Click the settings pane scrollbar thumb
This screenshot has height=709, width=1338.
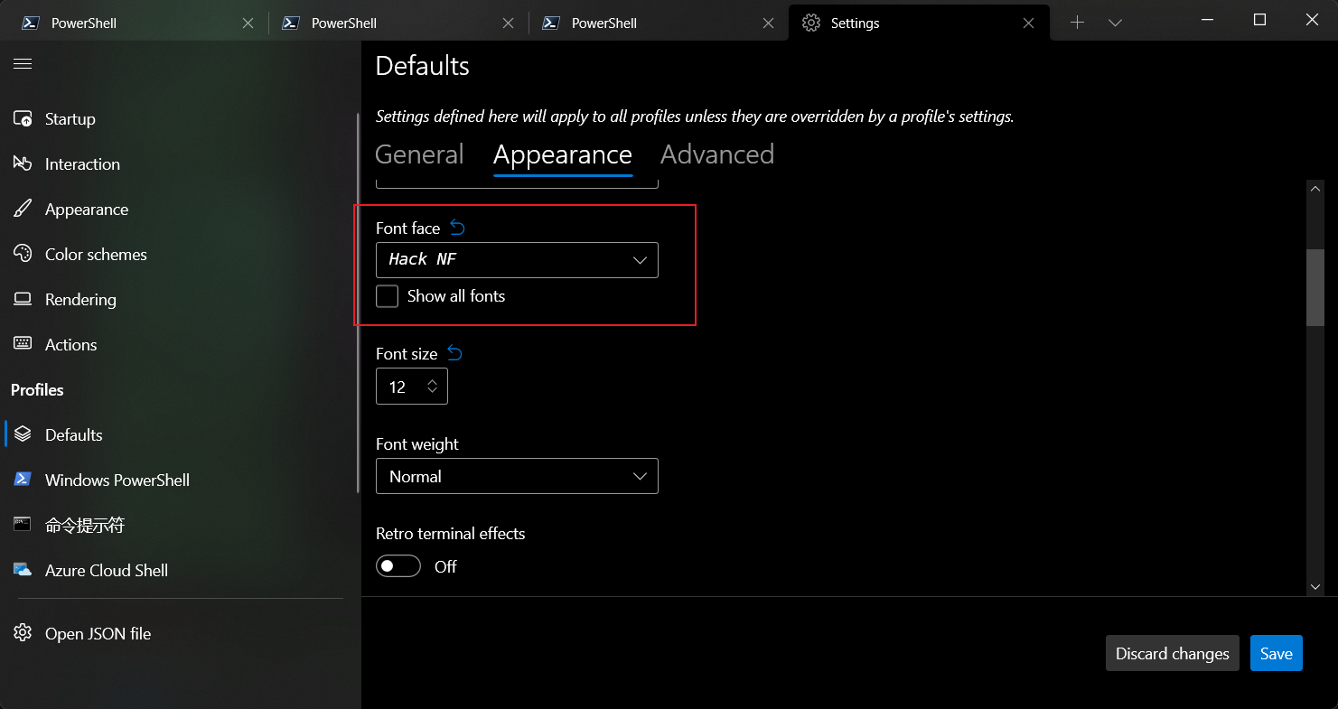[x=1315, y=287]
